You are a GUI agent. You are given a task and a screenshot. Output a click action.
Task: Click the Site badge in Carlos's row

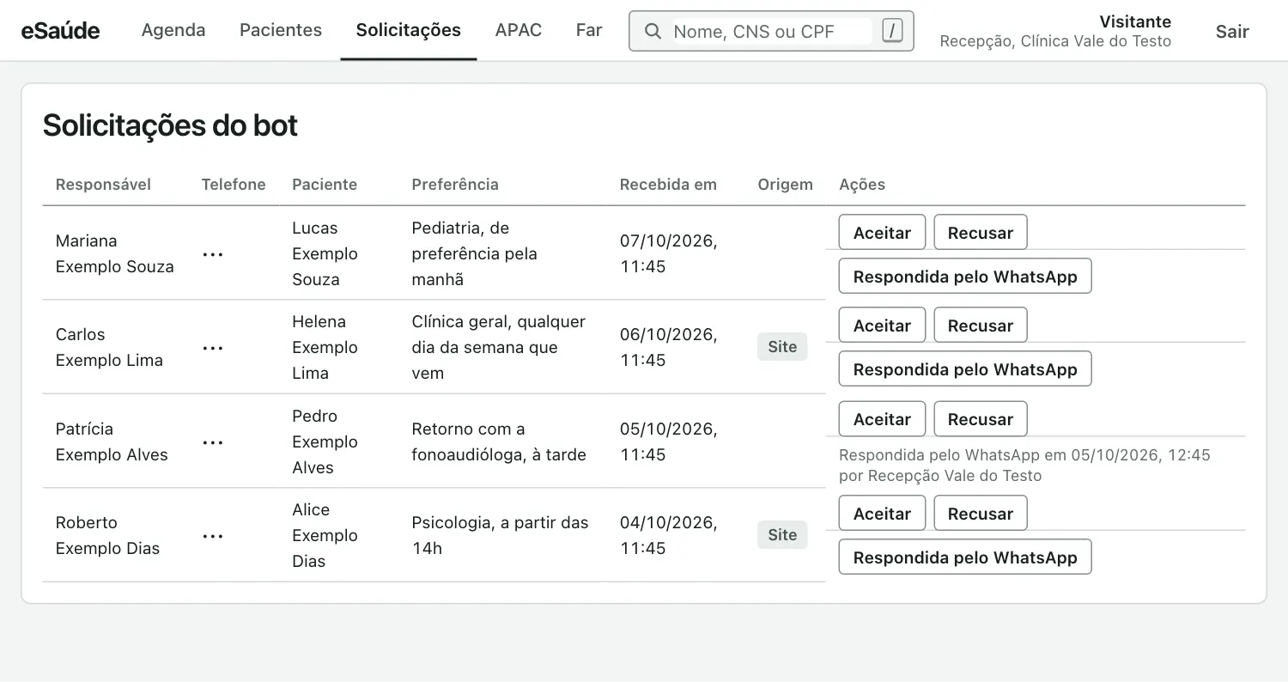pyautogui.click(x=782, y=347)
